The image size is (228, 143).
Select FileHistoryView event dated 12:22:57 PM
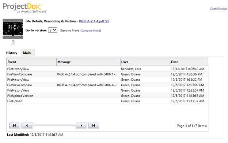tap(18, 90)
